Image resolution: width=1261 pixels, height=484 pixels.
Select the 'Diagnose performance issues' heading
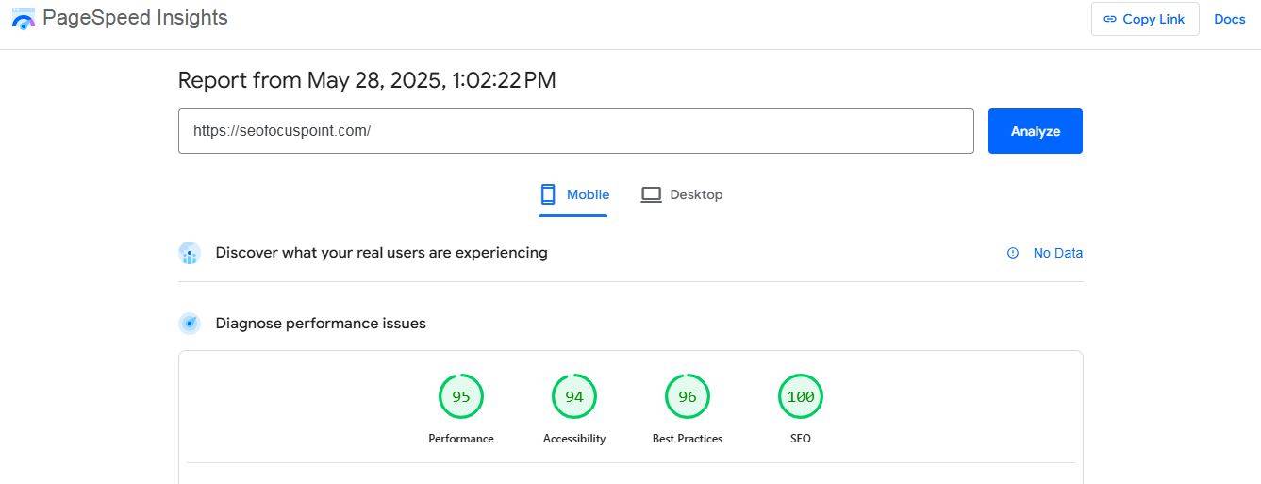coord(321,324)
